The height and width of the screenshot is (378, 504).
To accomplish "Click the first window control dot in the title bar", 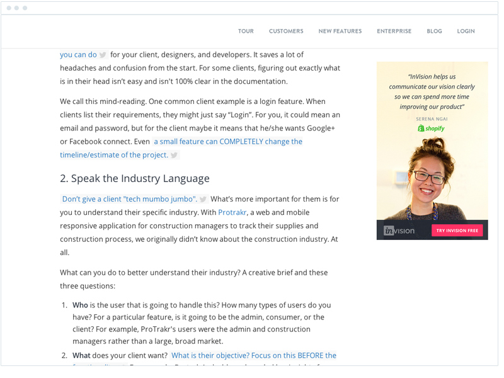I will pos(9,8).
